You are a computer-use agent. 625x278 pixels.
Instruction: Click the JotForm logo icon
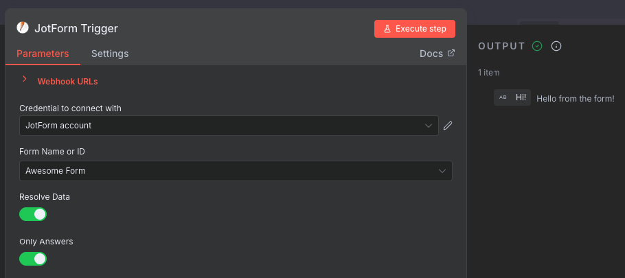[x=23, y=28]
